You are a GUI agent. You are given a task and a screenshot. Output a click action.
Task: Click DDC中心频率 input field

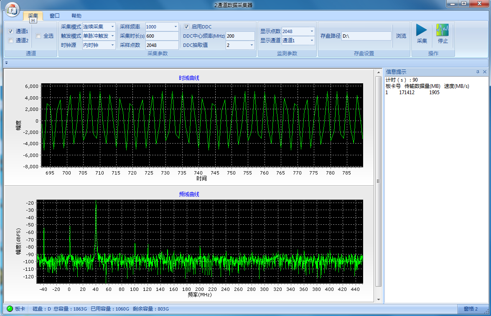coord(240,36)
